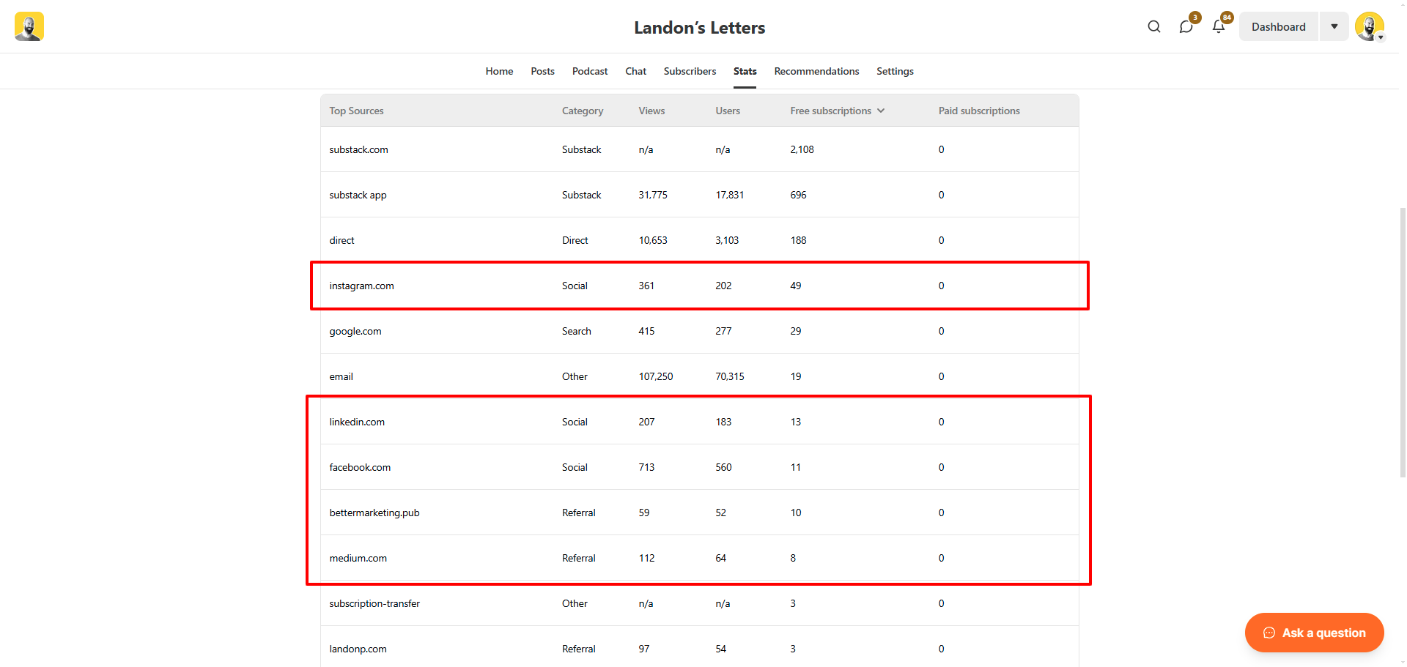Click the 2,108 free subscriptions value

tap(802, 149)
